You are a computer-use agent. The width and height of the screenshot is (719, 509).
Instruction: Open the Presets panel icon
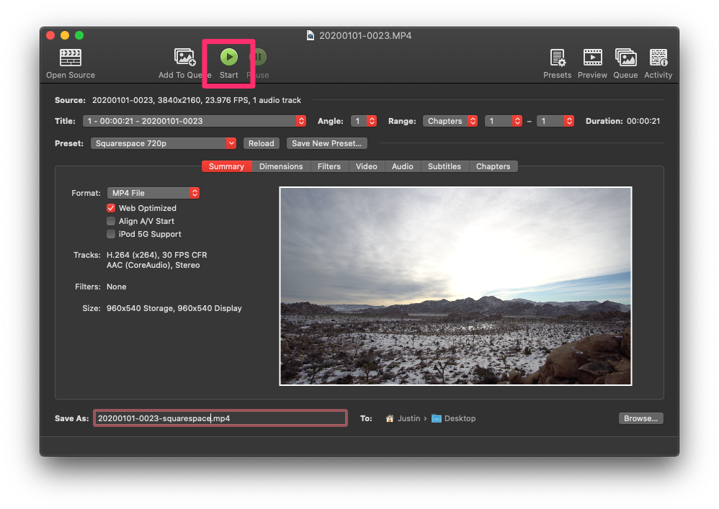tap(557, 60)
